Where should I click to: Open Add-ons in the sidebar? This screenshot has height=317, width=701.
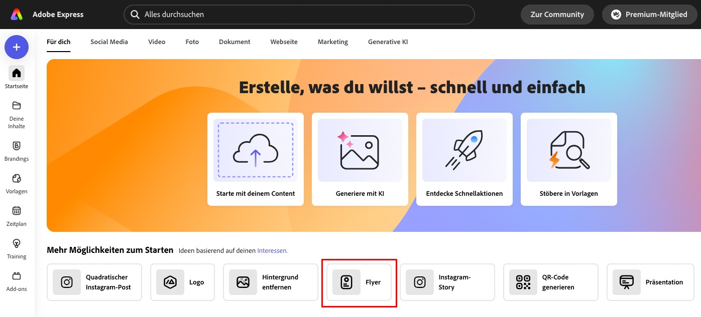coord(17,276)
